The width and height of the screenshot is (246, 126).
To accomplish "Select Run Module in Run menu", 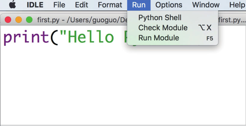I will 173,38.
